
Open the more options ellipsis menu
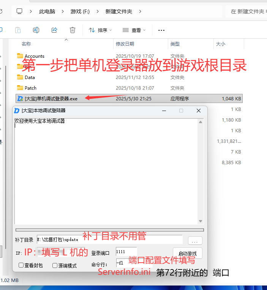point(161,30)
